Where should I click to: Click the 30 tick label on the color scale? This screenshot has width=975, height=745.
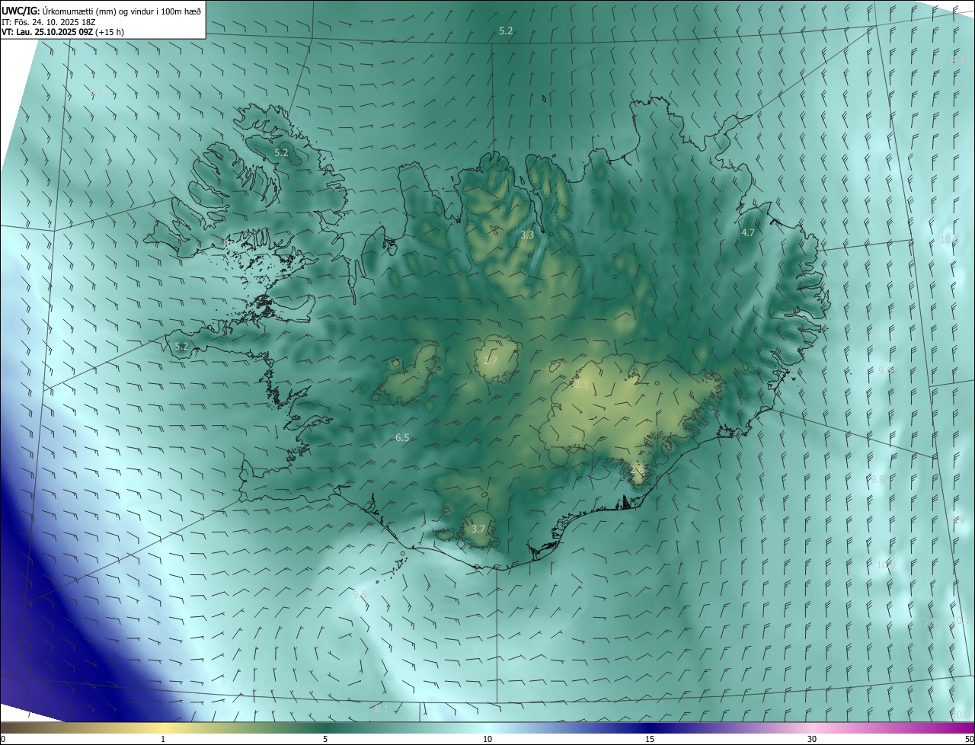pos(812,739)
